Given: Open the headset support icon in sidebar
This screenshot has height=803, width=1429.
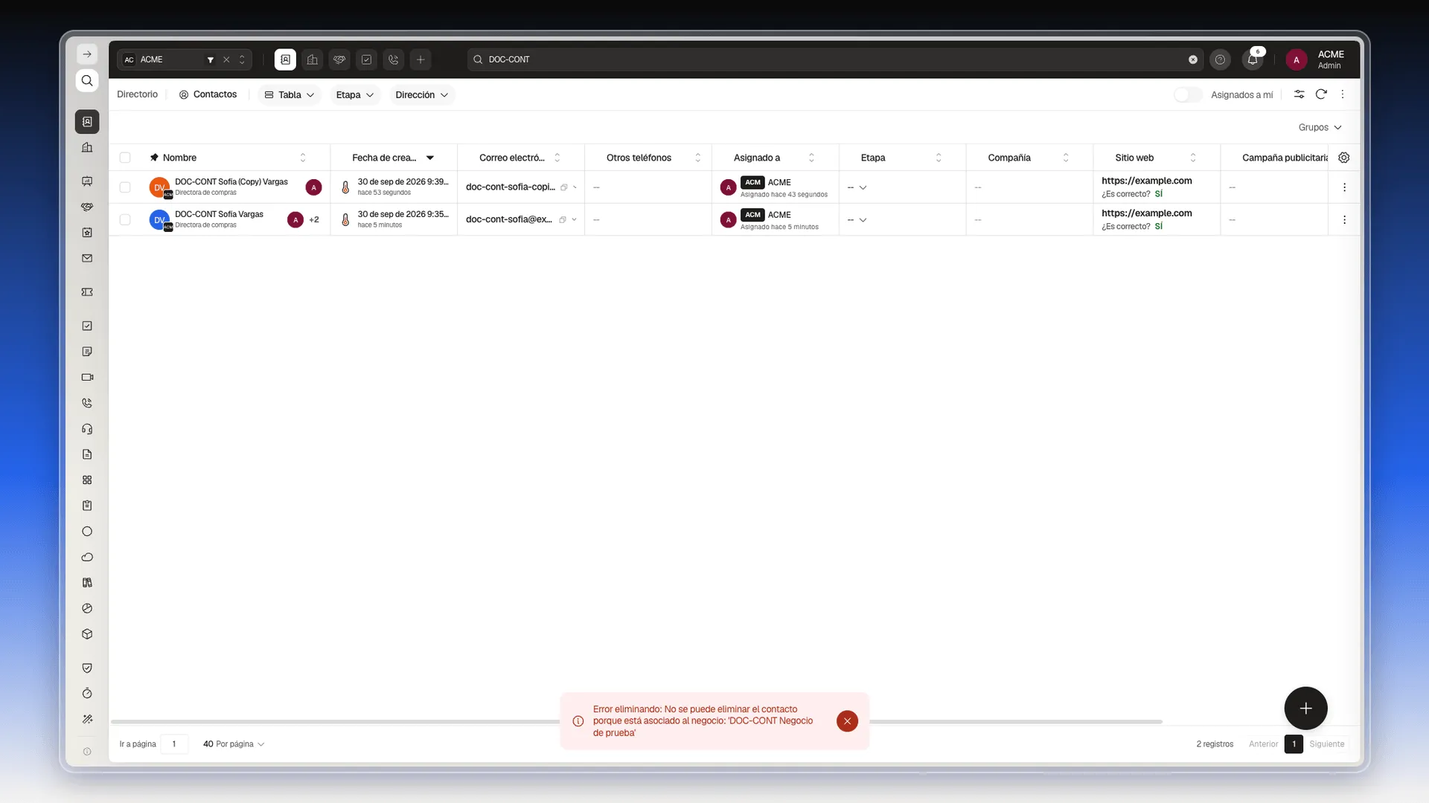Looking at the screenshot, I should pyautogui.click(x=87, y=429).
